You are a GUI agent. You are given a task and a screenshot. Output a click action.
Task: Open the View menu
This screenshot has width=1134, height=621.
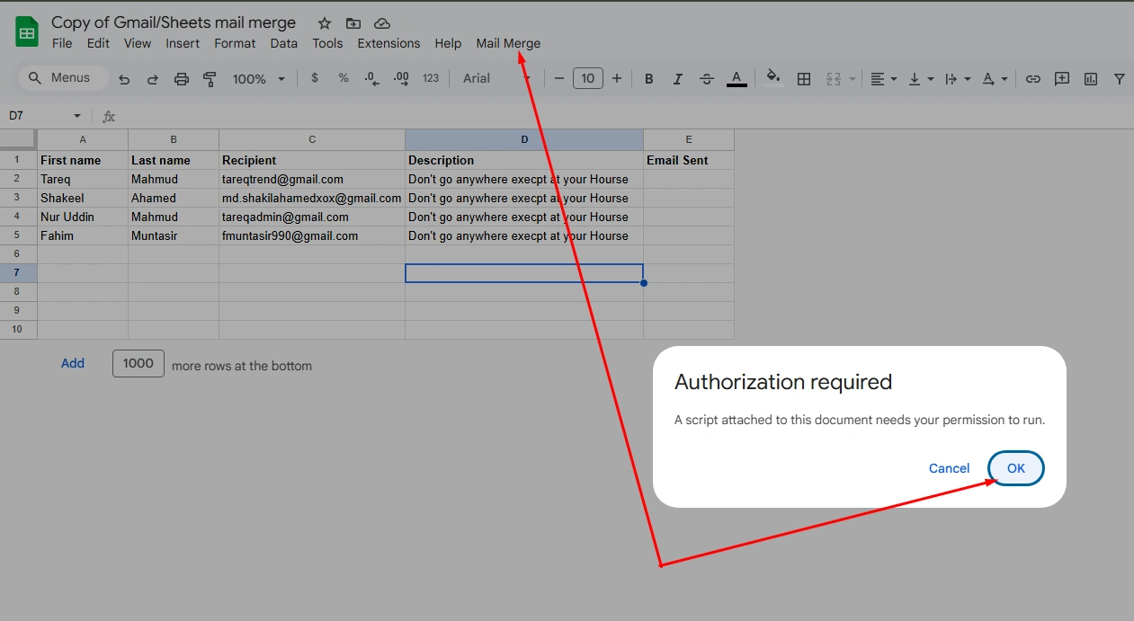point(138,43)
